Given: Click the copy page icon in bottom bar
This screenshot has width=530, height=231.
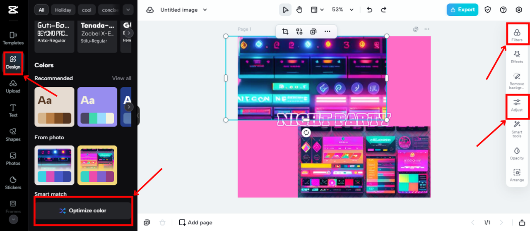Looking at the screenshot, I should pyautogui.click(x=147, y=223).
